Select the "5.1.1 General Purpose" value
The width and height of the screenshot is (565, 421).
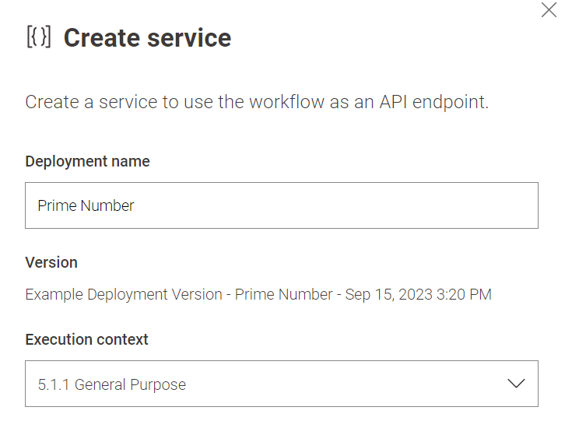(111, 384)
